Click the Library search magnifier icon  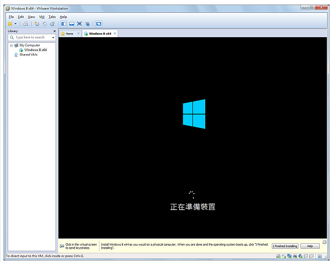point(12,37)
